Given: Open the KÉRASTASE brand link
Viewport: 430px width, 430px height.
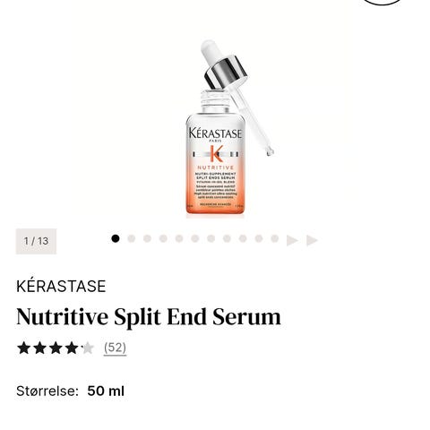Looking at the screenshot, I should coord(61,286).
